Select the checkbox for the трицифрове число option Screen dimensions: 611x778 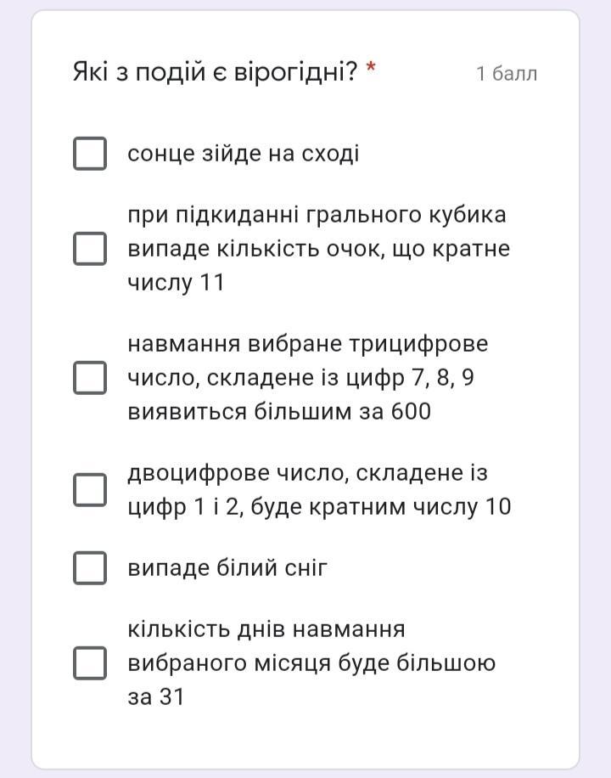click(89, 378)
